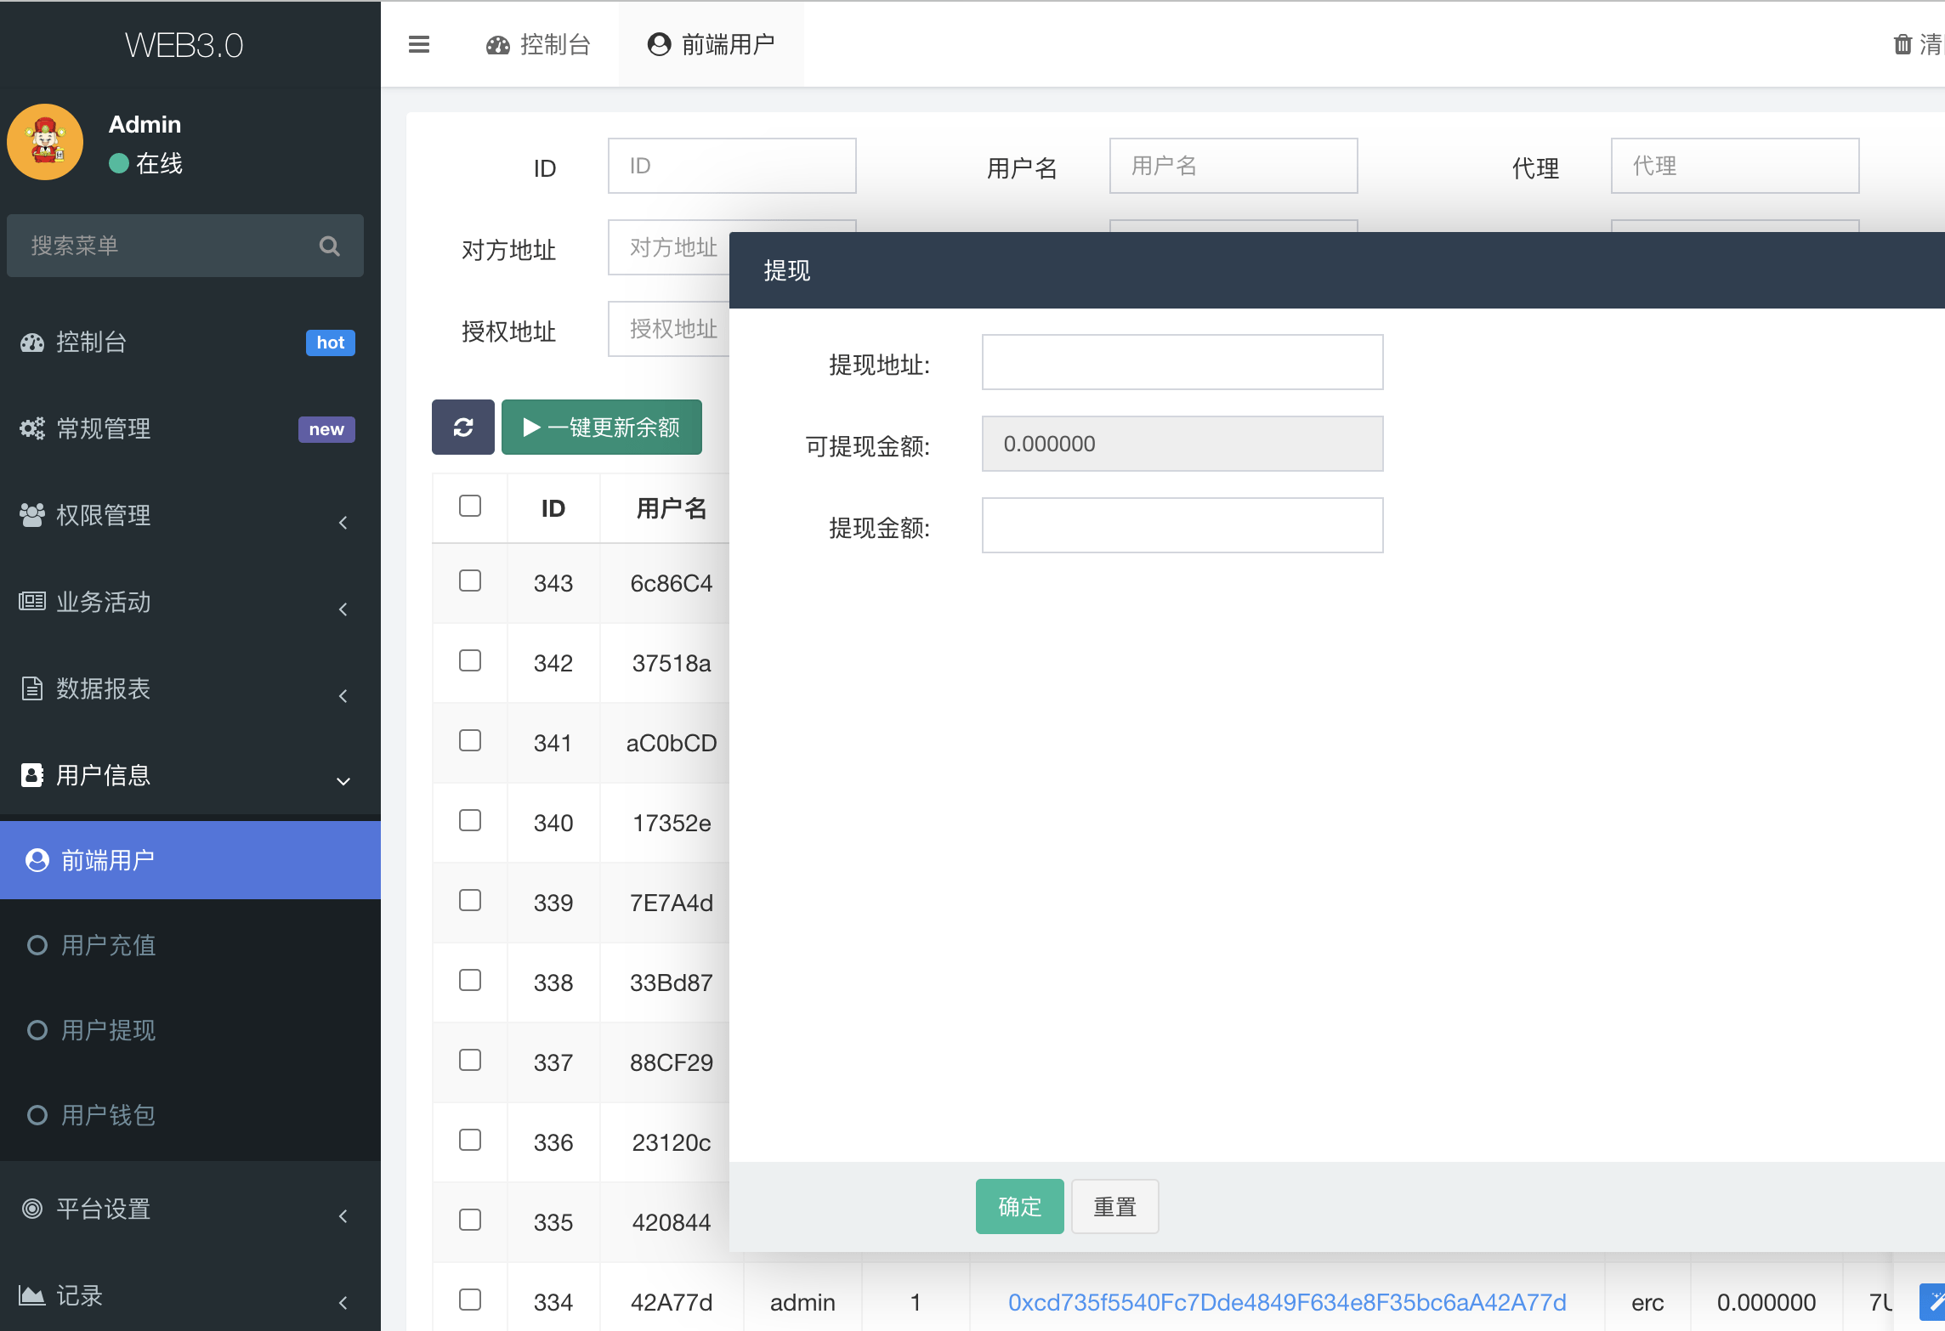Click the search menu magnifier icon
This screenshot has height=1331, width=1945.
(330, 246)
